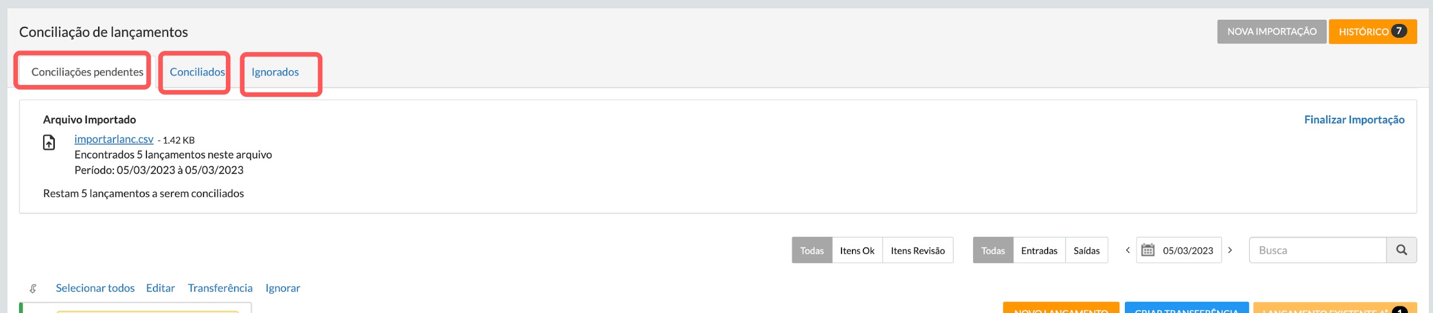Open Histórico button
The height and width of the screenshot is (313, 1433).
[x=1372, y=32]
